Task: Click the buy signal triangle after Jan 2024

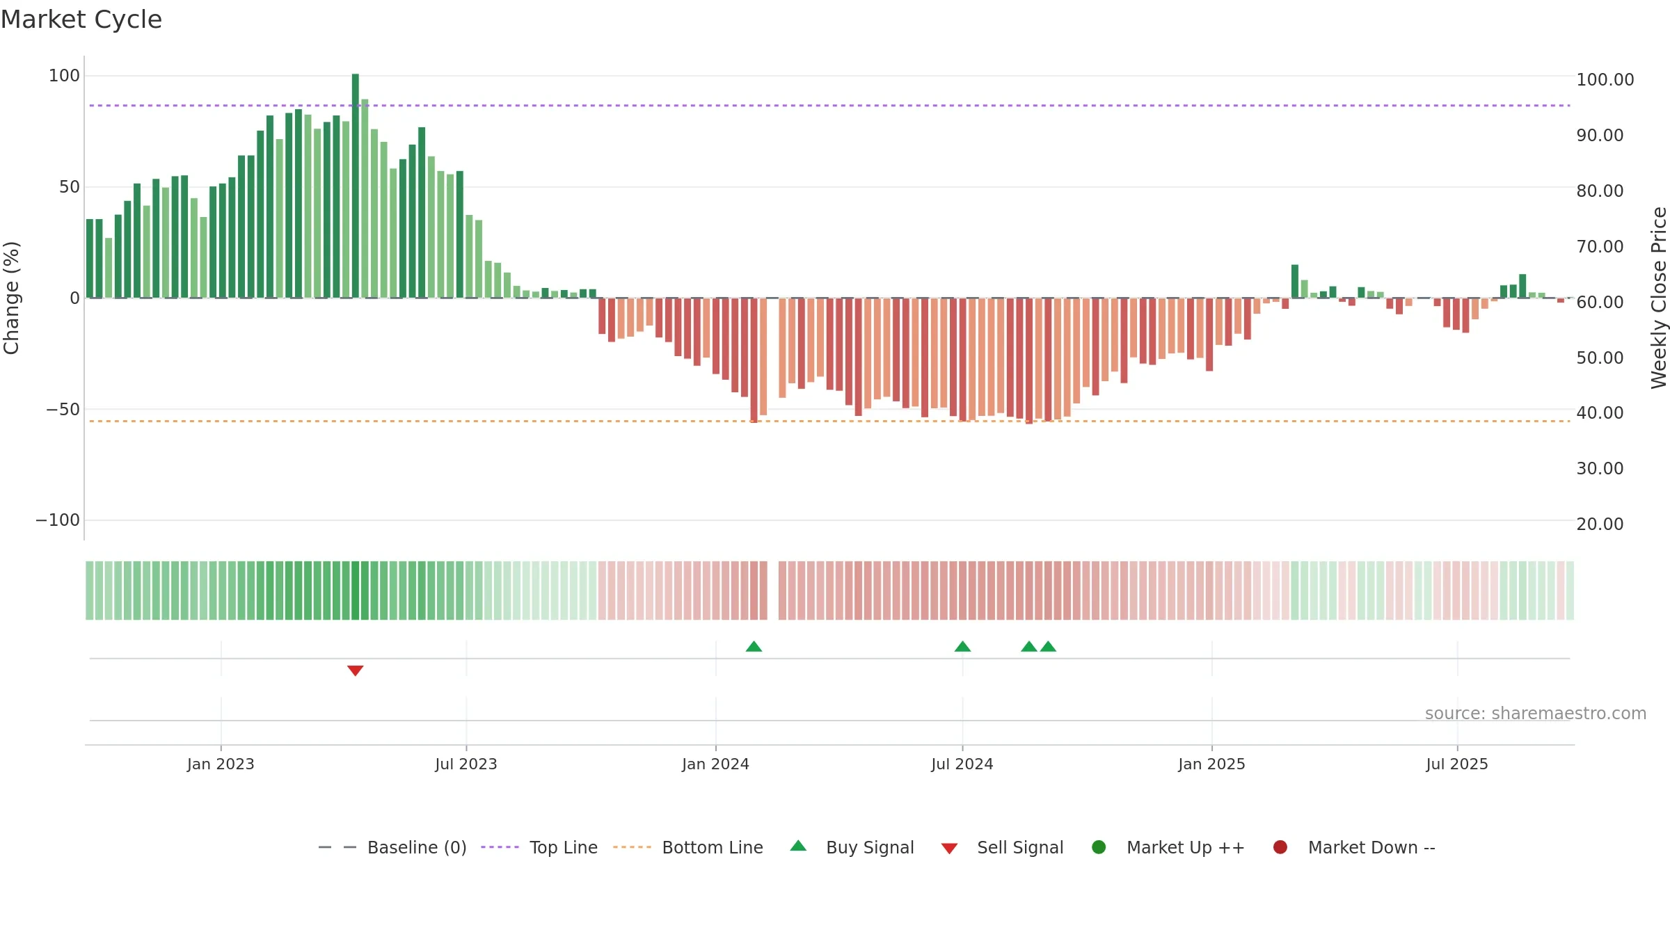Action: pyautogui.click(x=754, y=646)
